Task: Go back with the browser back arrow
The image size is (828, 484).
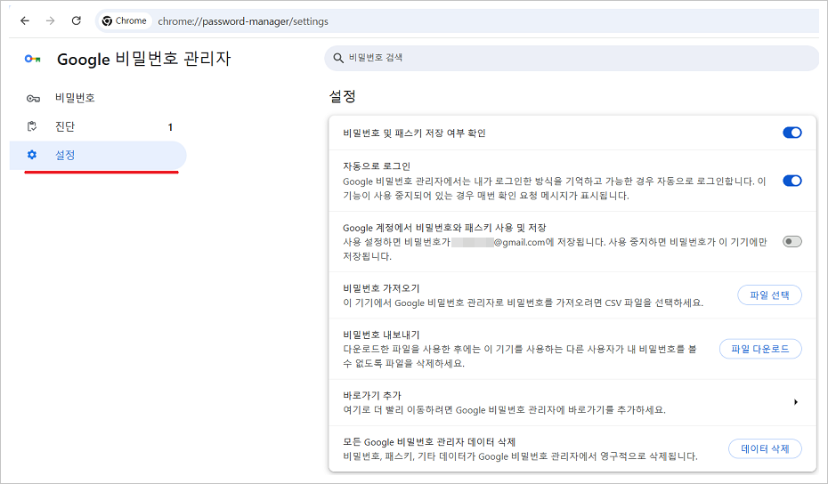Action: pyautogui.click(x=25, y=21)
